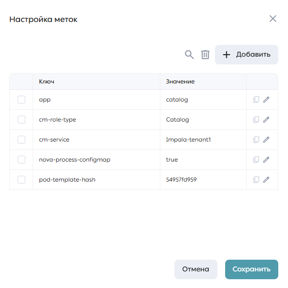This screenshot has width=288, height=288.
Task: Edit the pod-template-hash label
Action: 266,180
